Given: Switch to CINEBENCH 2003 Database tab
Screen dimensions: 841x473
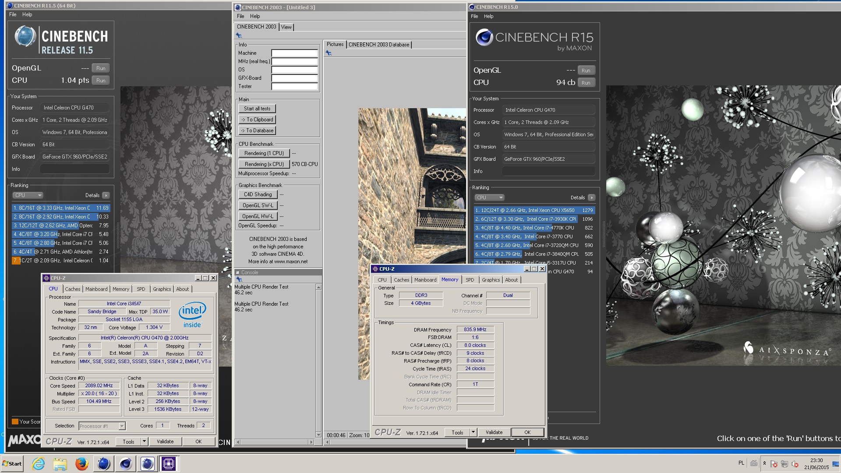Looking at the screenshot, I should (x=379, y=45).
